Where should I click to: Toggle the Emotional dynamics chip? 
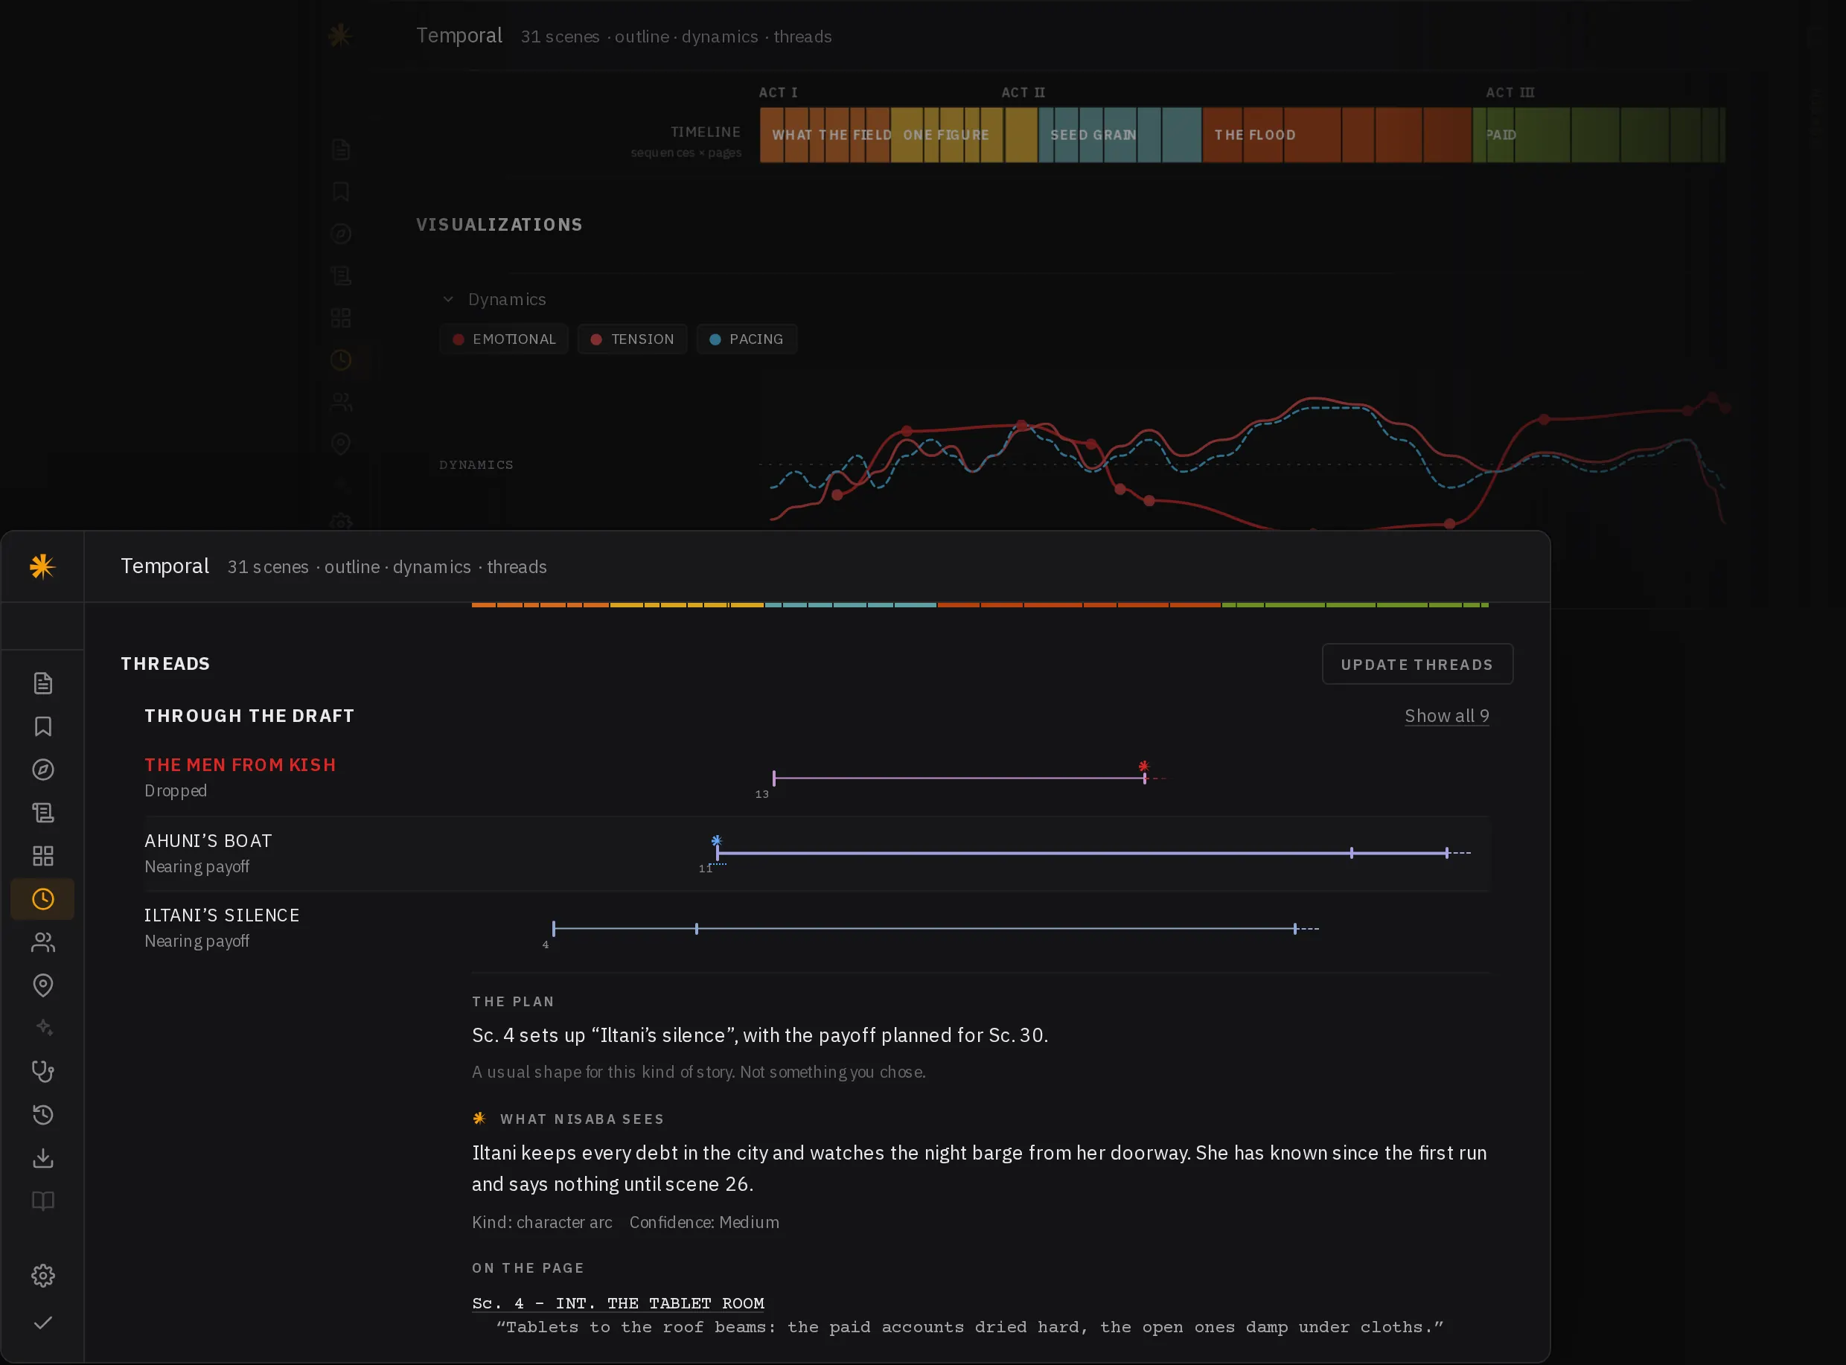504,339
